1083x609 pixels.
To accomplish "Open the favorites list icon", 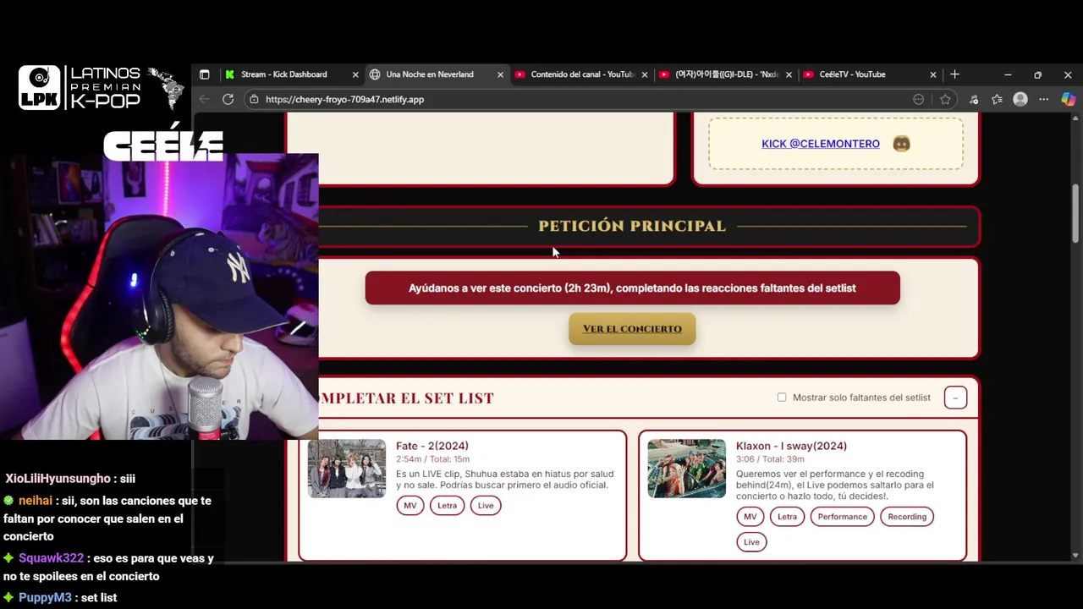I will pyautogui.click(x=997, y=99).
